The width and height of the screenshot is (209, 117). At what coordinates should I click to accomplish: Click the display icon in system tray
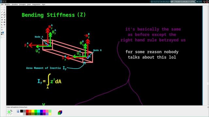click(x=204, y=2)
